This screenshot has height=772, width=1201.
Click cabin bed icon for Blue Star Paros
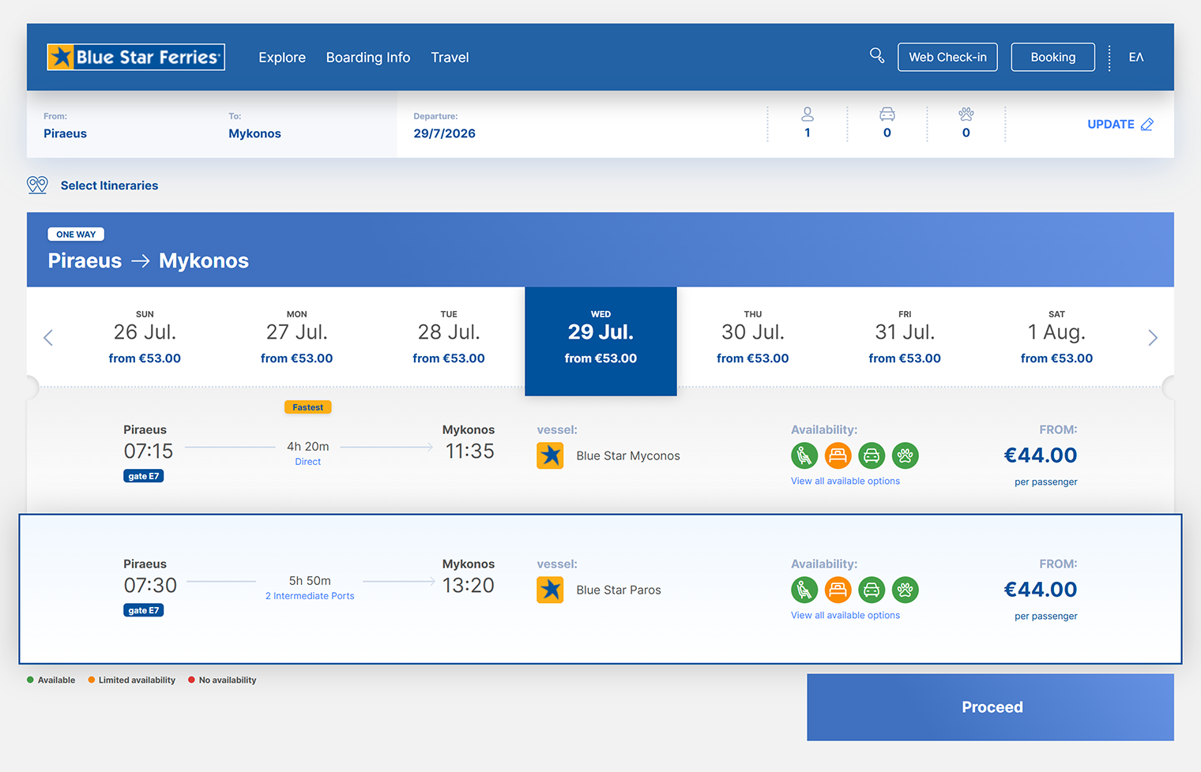click(x=838, y=590)
